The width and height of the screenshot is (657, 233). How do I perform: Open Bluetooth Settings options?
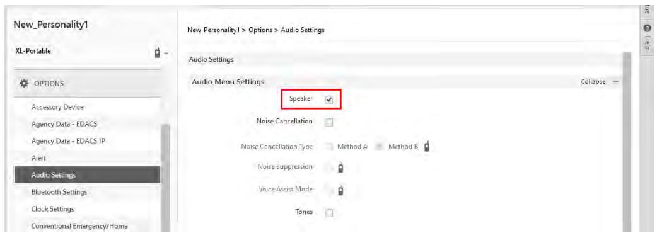point(59,192)
